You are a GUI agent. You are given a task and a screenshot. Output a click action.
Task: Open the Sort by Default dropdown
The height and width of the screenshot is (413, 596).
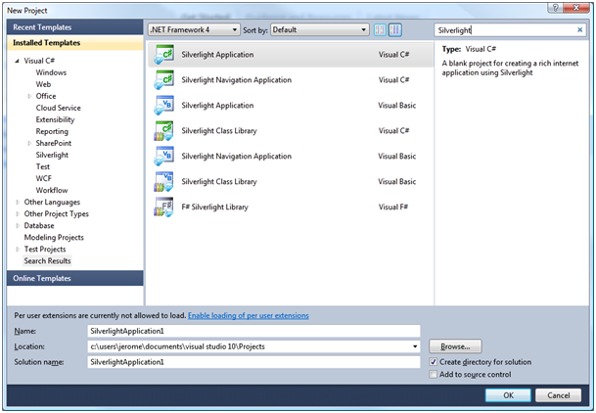[319, 30]
